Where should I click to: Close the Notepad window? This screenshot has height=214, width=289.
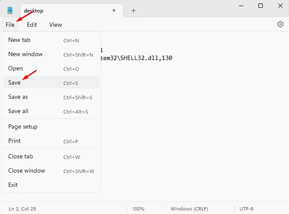pos(280,6)
